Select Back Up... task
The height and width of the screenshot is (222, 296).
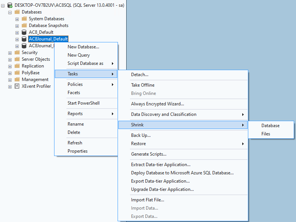tap(183, 135)
